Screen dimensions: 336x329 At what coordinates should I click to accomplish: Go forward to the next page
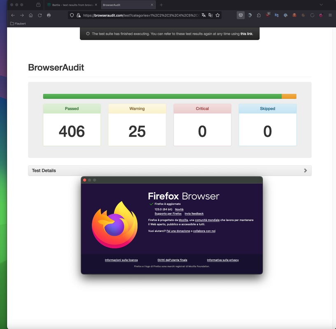[22, 15]
